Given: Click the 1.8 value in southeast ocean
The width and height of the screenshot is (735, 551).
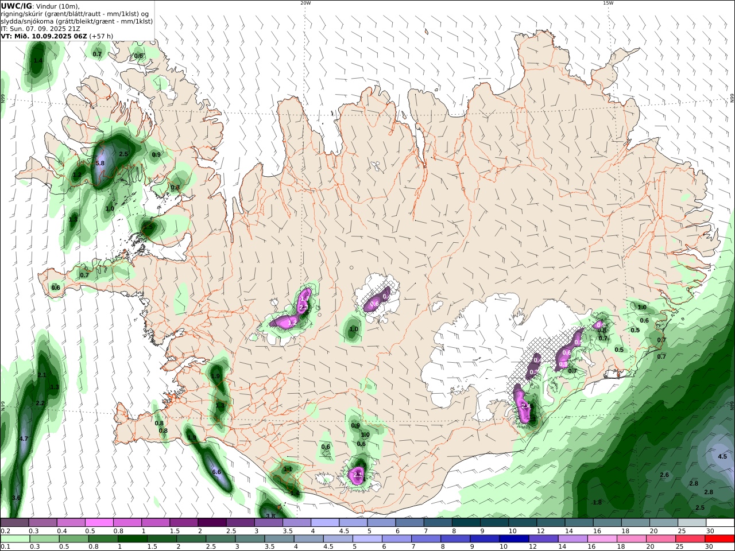Looking at the screenshot, I should click(597, 502).
